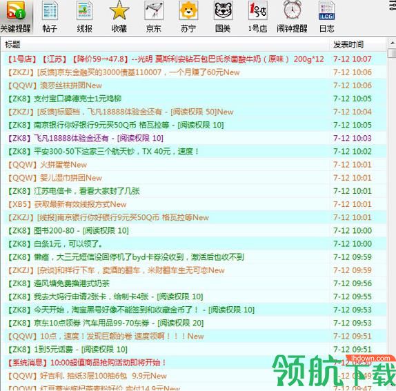
Task: Click the scrollbar up arrow
Action: point(393,43)
